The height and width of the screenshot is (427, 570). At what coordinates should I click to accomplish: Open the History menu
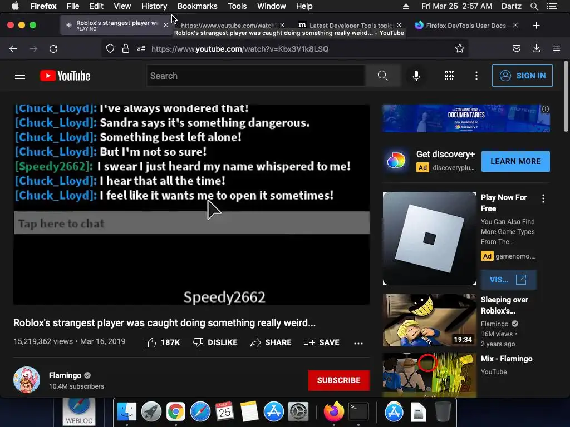point(154,6)
